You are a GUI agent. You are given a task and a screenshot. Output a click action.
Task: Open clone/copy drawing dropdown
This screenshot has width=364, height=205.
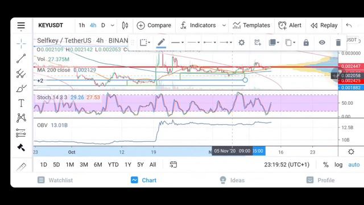(x=290, y=43)
